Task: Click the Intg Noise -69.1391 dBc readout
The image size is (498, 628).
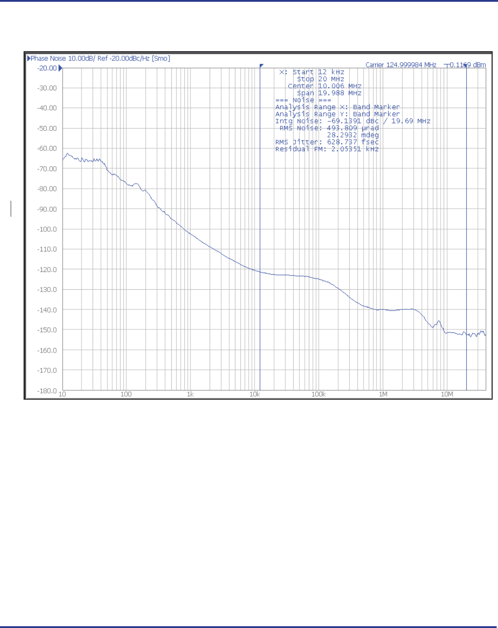Action: [x=352, y=121]
